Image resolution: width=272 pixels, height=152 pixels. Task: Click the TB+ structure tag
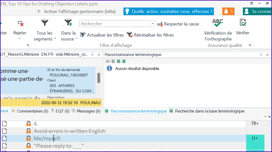(255, 123)
